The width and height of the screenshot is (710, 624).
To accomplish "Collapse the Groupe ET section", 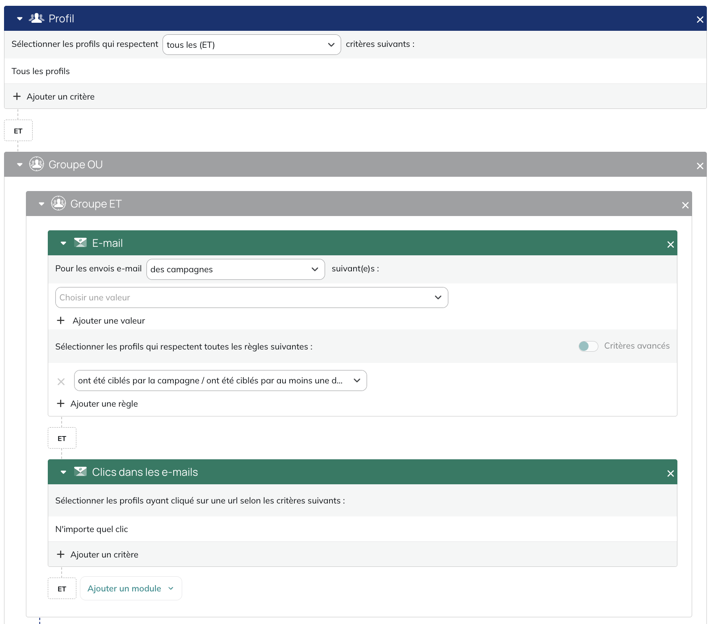I will point(42,204).
